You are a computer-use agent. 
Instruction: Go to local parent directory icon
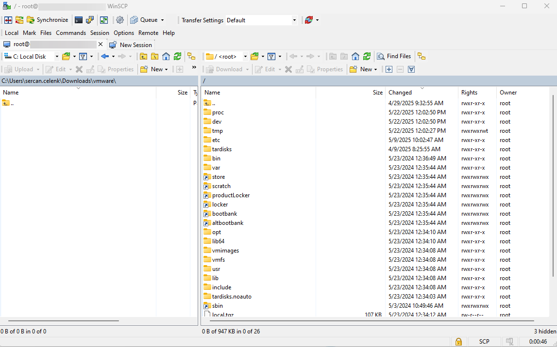pos(143,56)
